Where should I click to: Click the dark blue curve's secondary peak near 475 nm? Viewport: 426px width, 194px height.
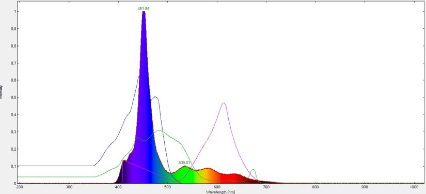(155, 97)
